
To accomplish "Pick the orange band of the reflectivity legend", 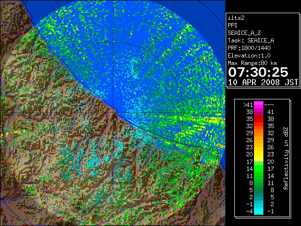I will click(259, 137).
